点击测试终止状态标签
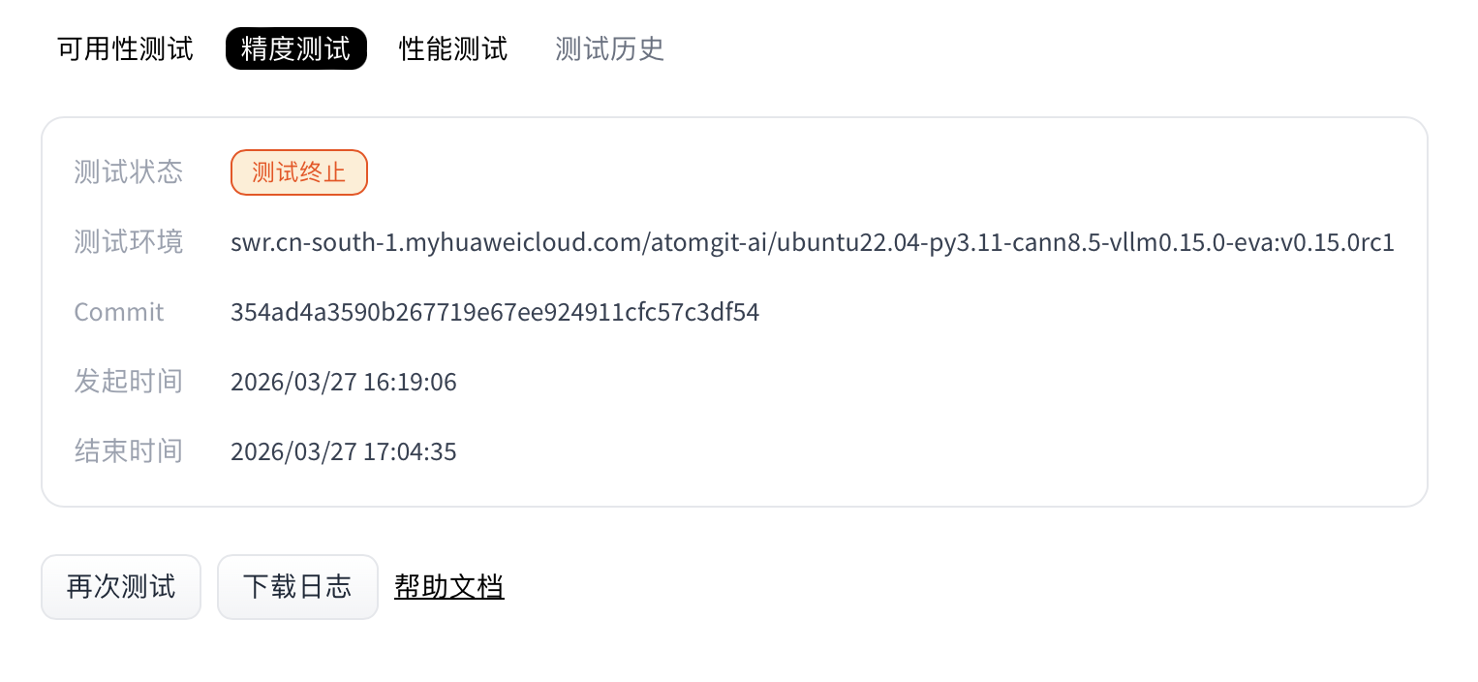1478x682 pixels. (298, 171)
